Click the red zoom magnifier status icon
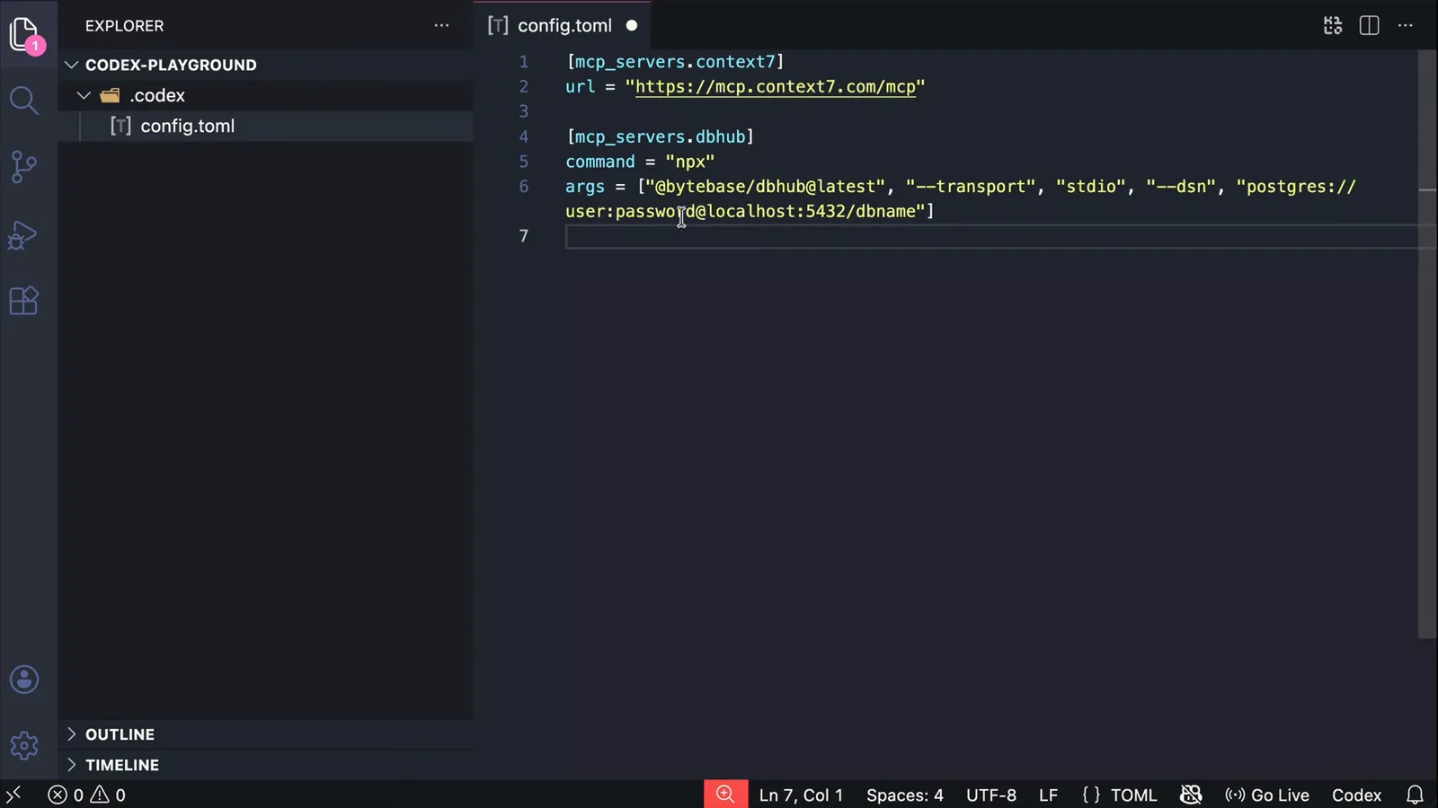 [725, 795]
